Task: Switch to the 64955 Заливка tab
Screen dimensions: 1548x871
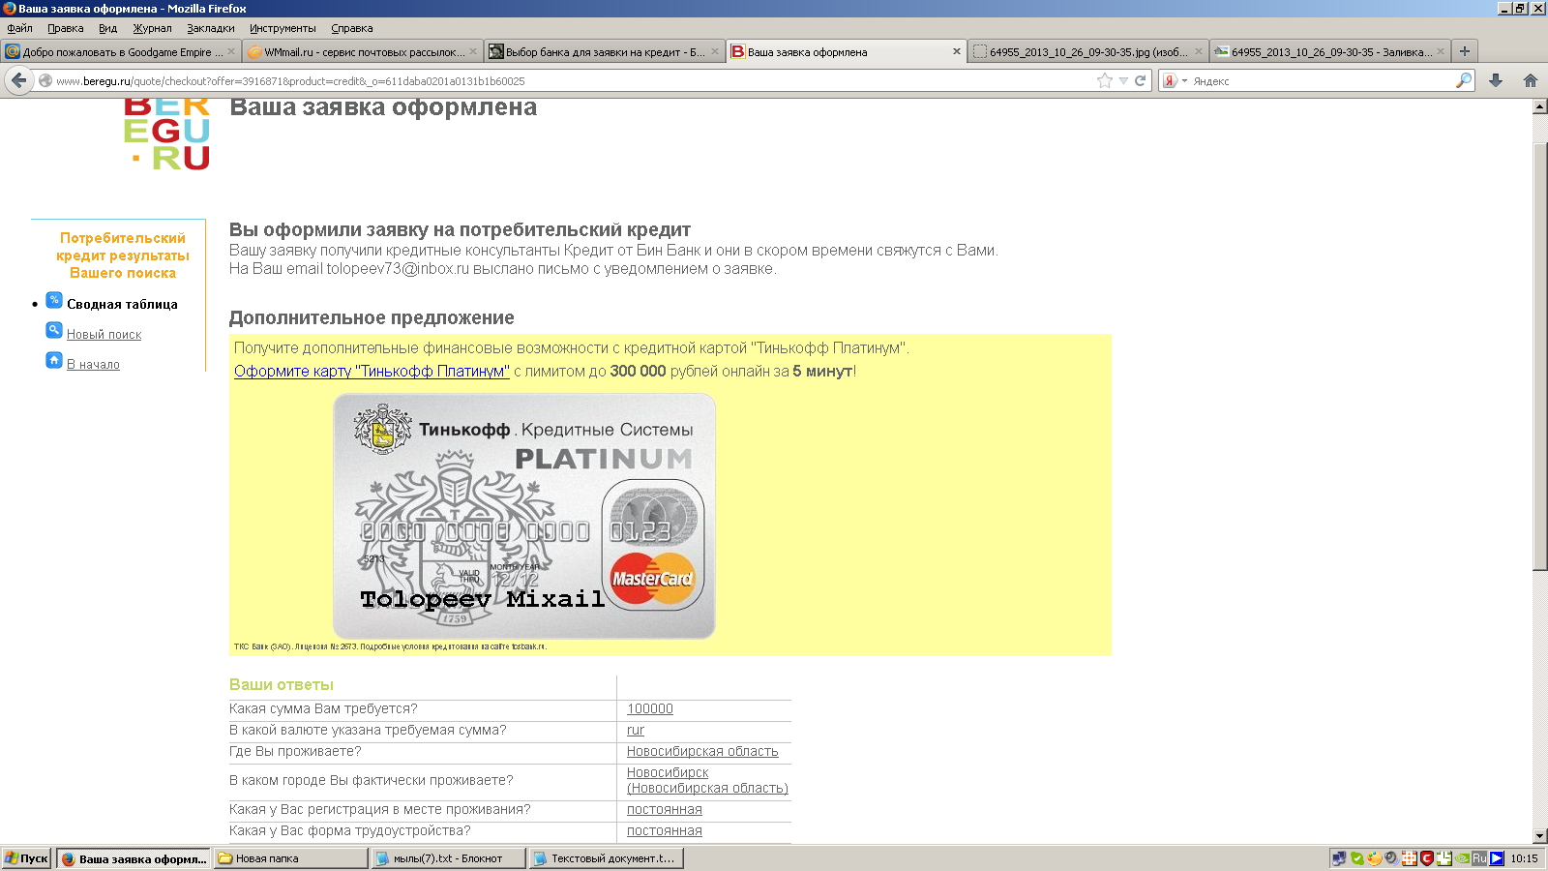Action: coord(1328,52)
